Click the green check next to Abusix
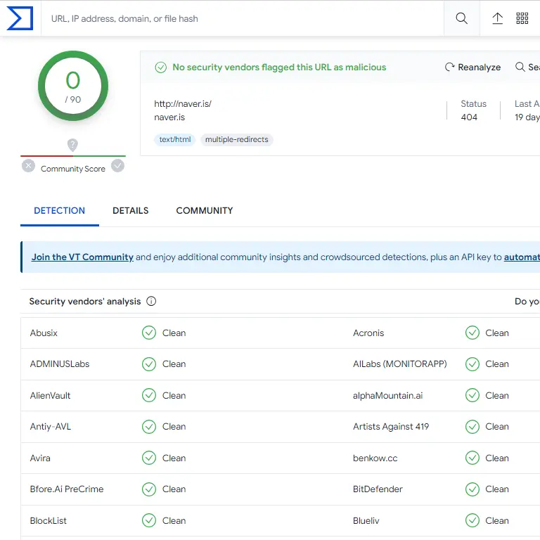The height and width of the screenshot is (540, 540). tap(149, 333)
